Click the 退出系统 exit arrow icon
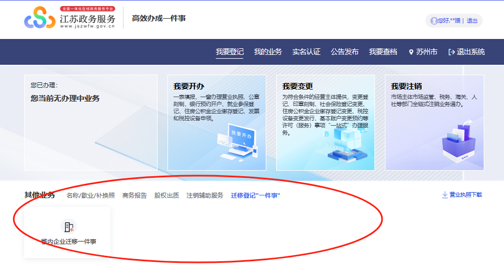 pyautogui.click(x=452, y=52)
